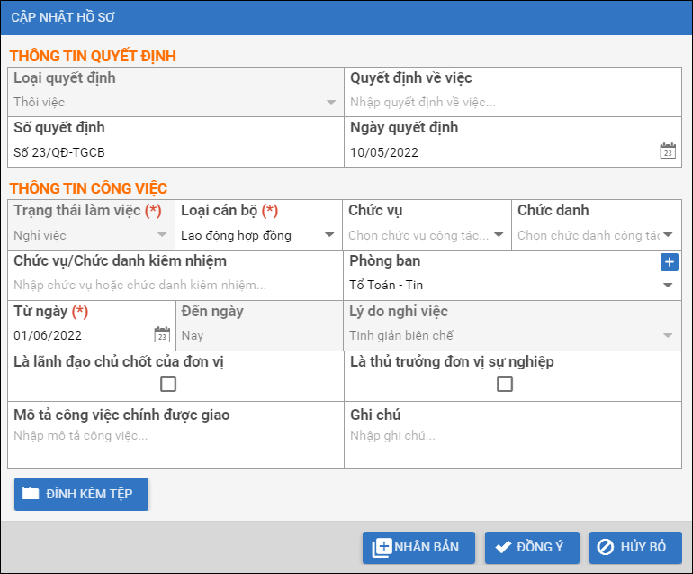
Task: Open the Chức danh dropdown list
Action: pyautogui.click(x=668, y=235)
